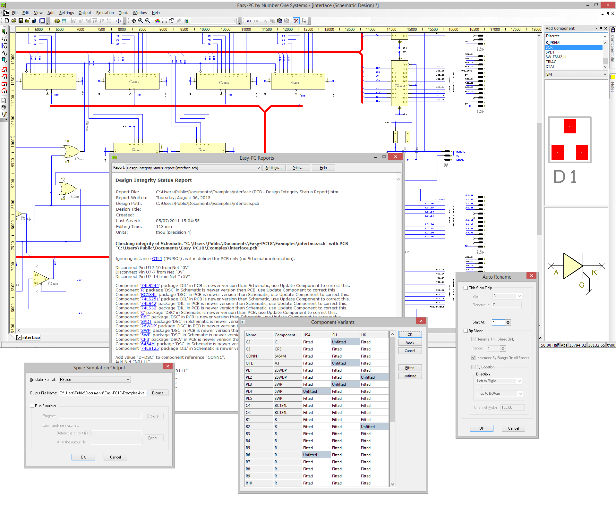The image size is (616, 513).
Task: Click the Add Component tool icon
Action: coord(4,32)
